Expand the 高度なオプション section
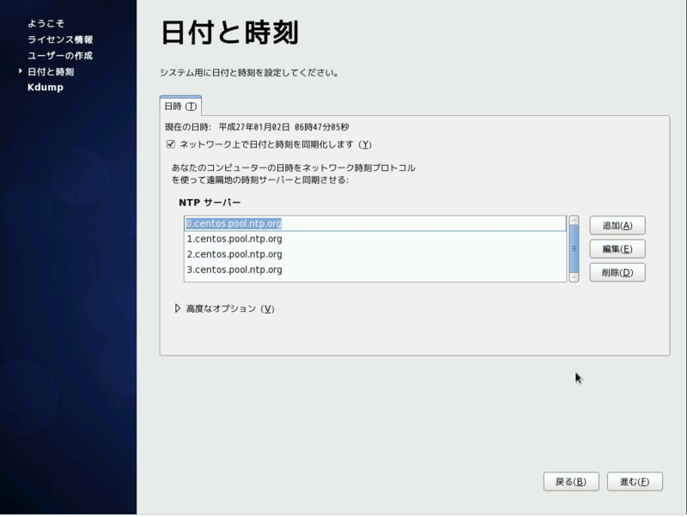This screenshot has height=517, width=687. 178,308
